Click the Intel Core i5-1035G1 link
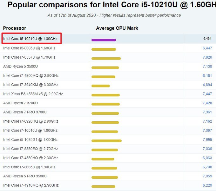This screenshot has height=191, width=216. [30, 140]
